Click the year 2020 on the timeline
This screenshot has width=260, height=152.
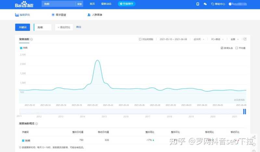[x=213, y=117]
